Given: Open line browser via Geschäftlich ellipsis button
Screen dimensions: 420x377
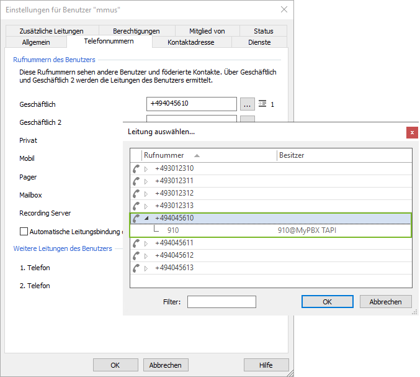Looking at the screenshot, I should point(247,104).
